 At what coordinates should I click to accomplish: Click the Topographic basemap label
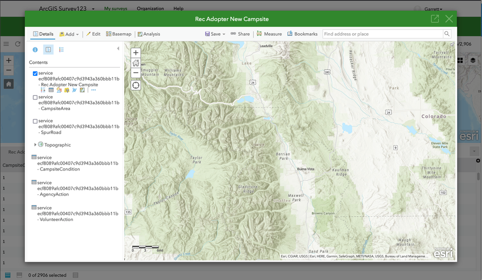point(57,145)
